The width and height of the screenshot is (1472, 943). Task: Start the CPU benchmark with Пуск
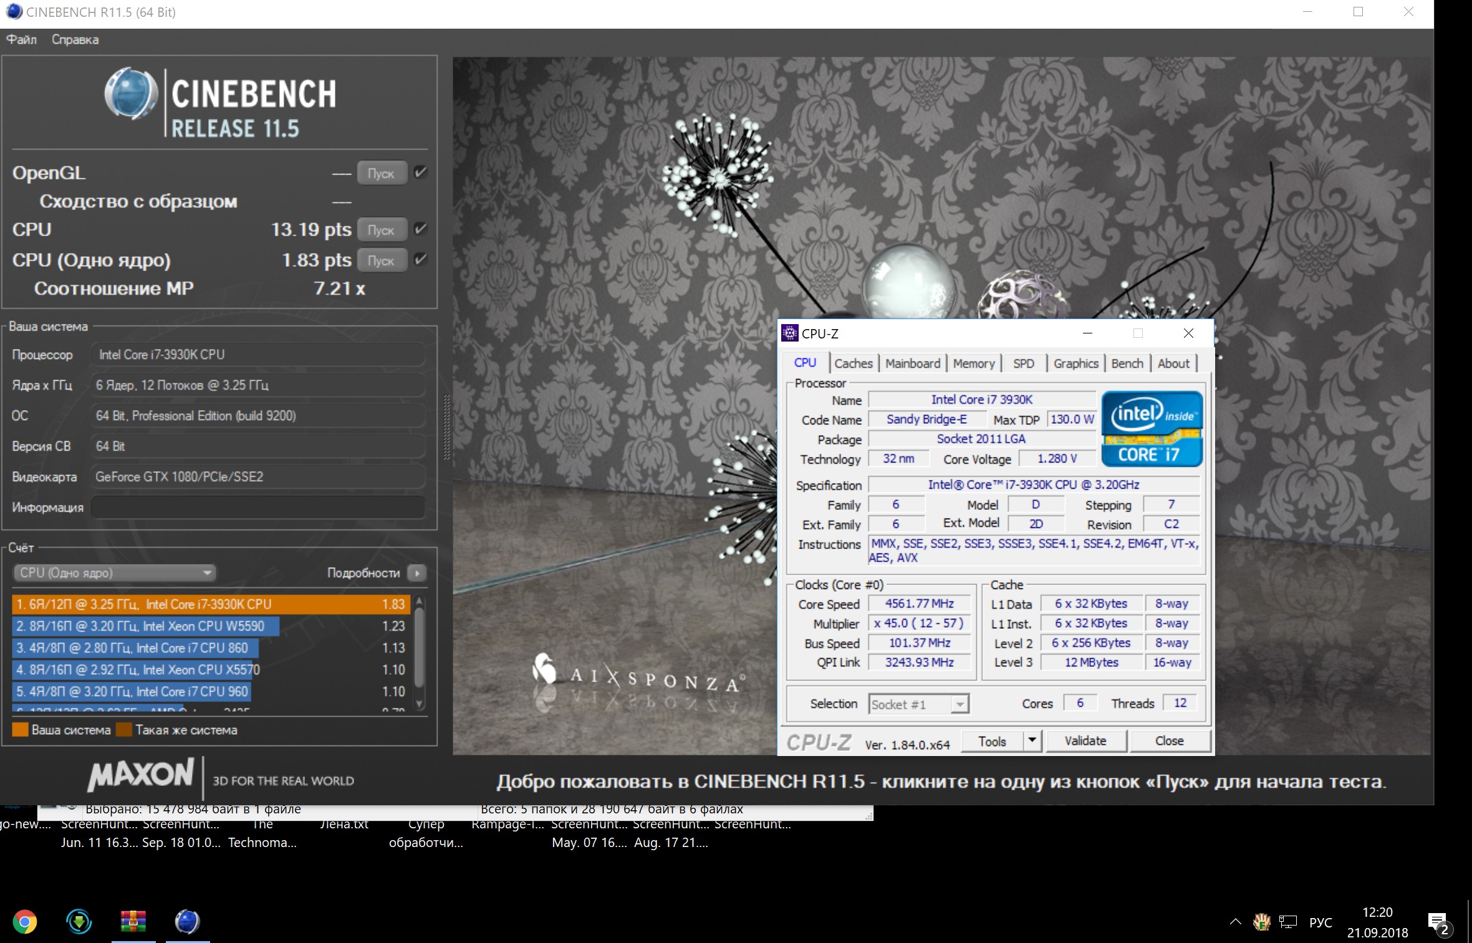coord(381,230)
